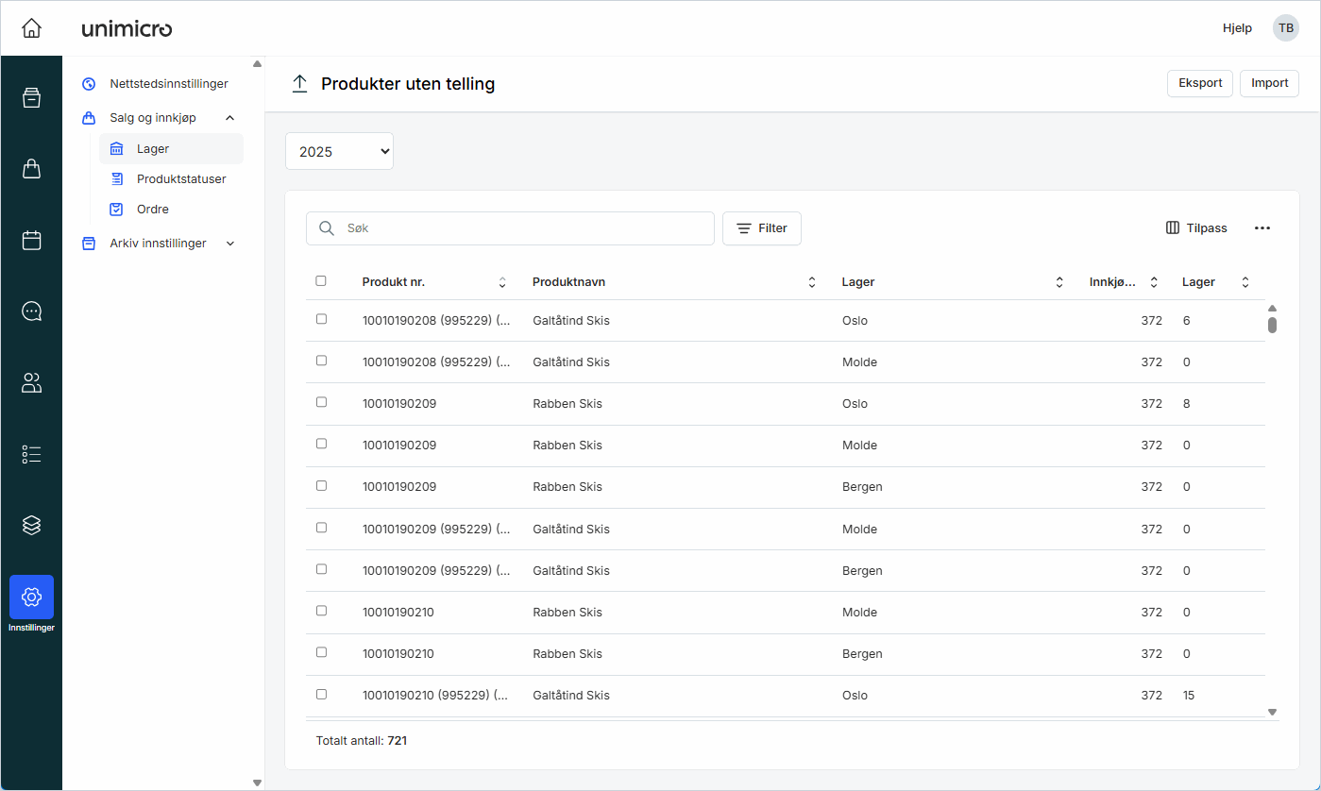Open Produktstatuser in the sidebar
Screen dimensions: 1321x791
point(180,179)
